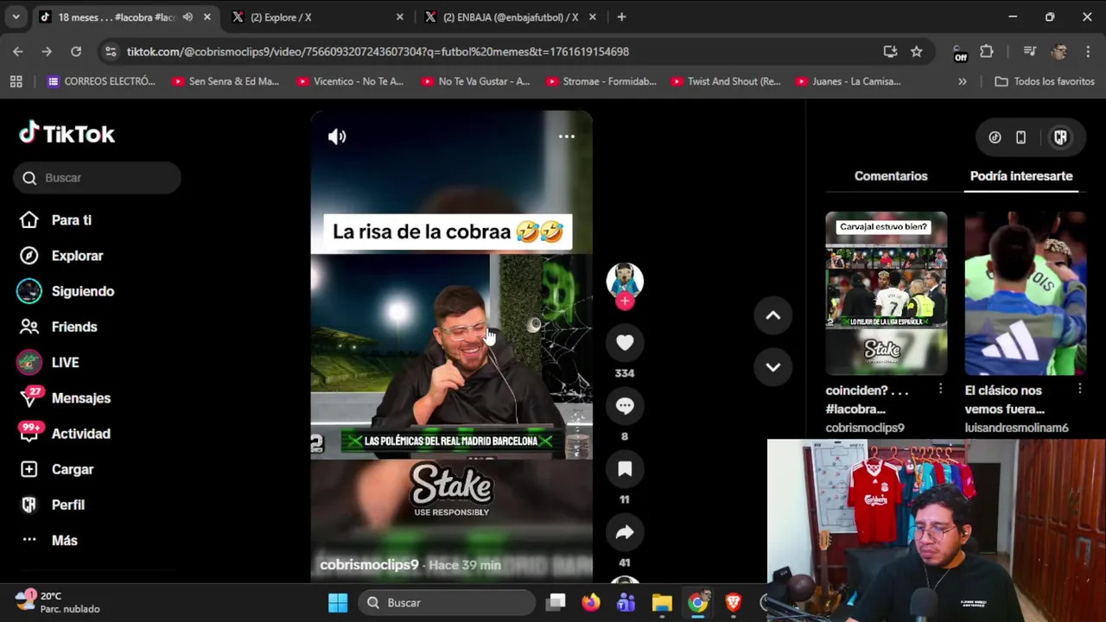This screenshot has width=1106, height=622.
Task: Mute the TikTok video with speaker icon
Action: click(337, 136)
